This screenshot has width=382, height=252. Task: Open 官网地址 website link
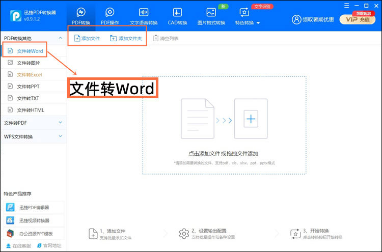coord(49,246)
